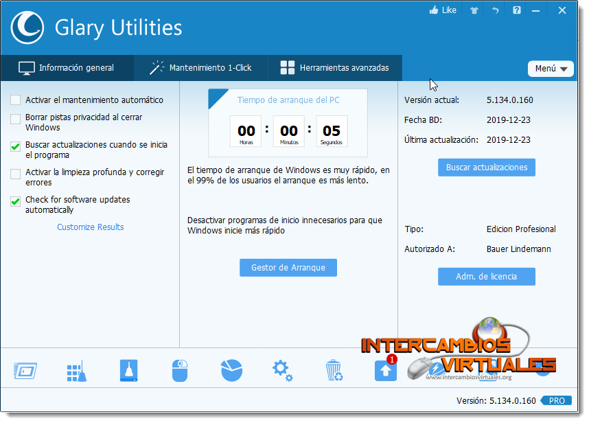The width and height of the screenshot is (589, 423).
Task: Uncheck 'Buscar actualizaciones cuando se inicia el programa'
Action: 15,146
